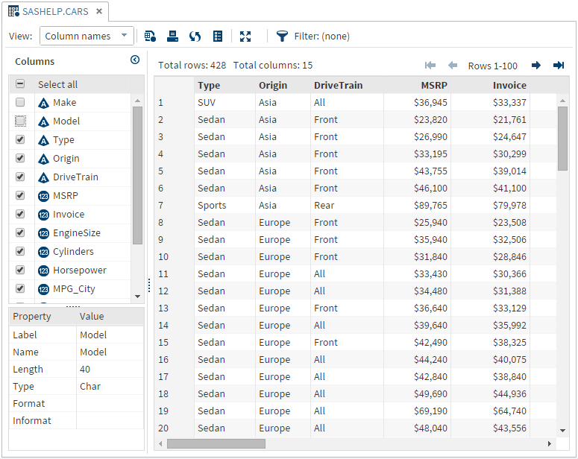Click the code-generating table icon in toolbar

tap(150, 36)
